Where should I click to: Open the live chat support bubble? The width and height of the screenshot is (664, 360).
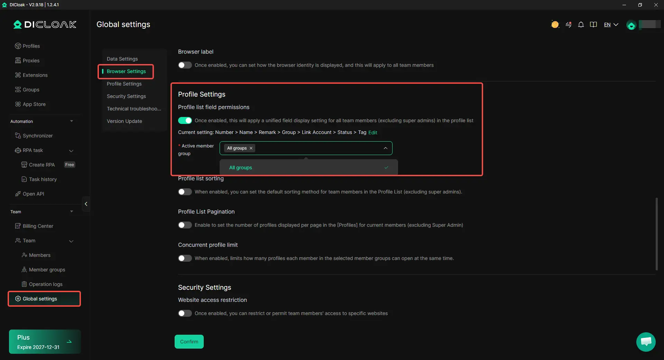tap(646, 342)
